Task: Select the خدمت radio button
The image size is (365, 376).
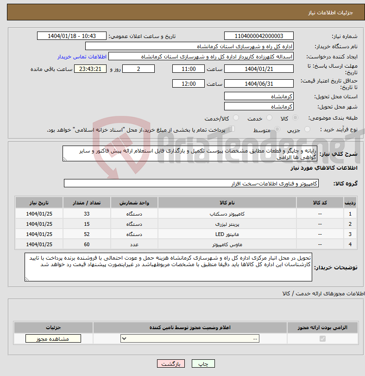Action: [270, 117]
